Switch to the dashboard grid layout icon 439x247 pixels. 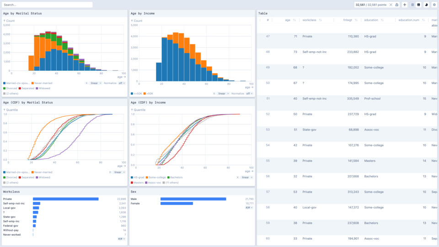(x=418, y=5)
